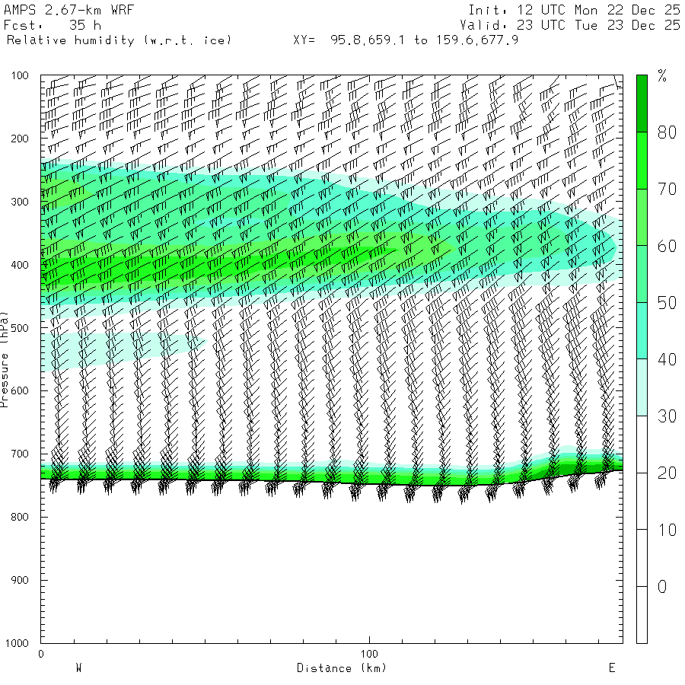This screenshot has width=685, height=685.
Task: Click the "Init: 12 UTC Mon 22 Dec 25" text
Action: coord(574,10)
